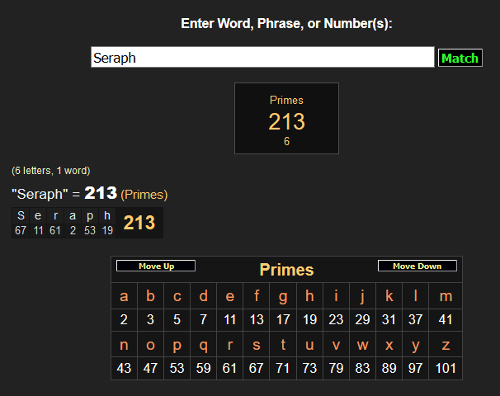The width and height of the screenshot is (500, 396).
Task: Click the word entry text field
Action: pyautogui.click(x=262, y=58)
